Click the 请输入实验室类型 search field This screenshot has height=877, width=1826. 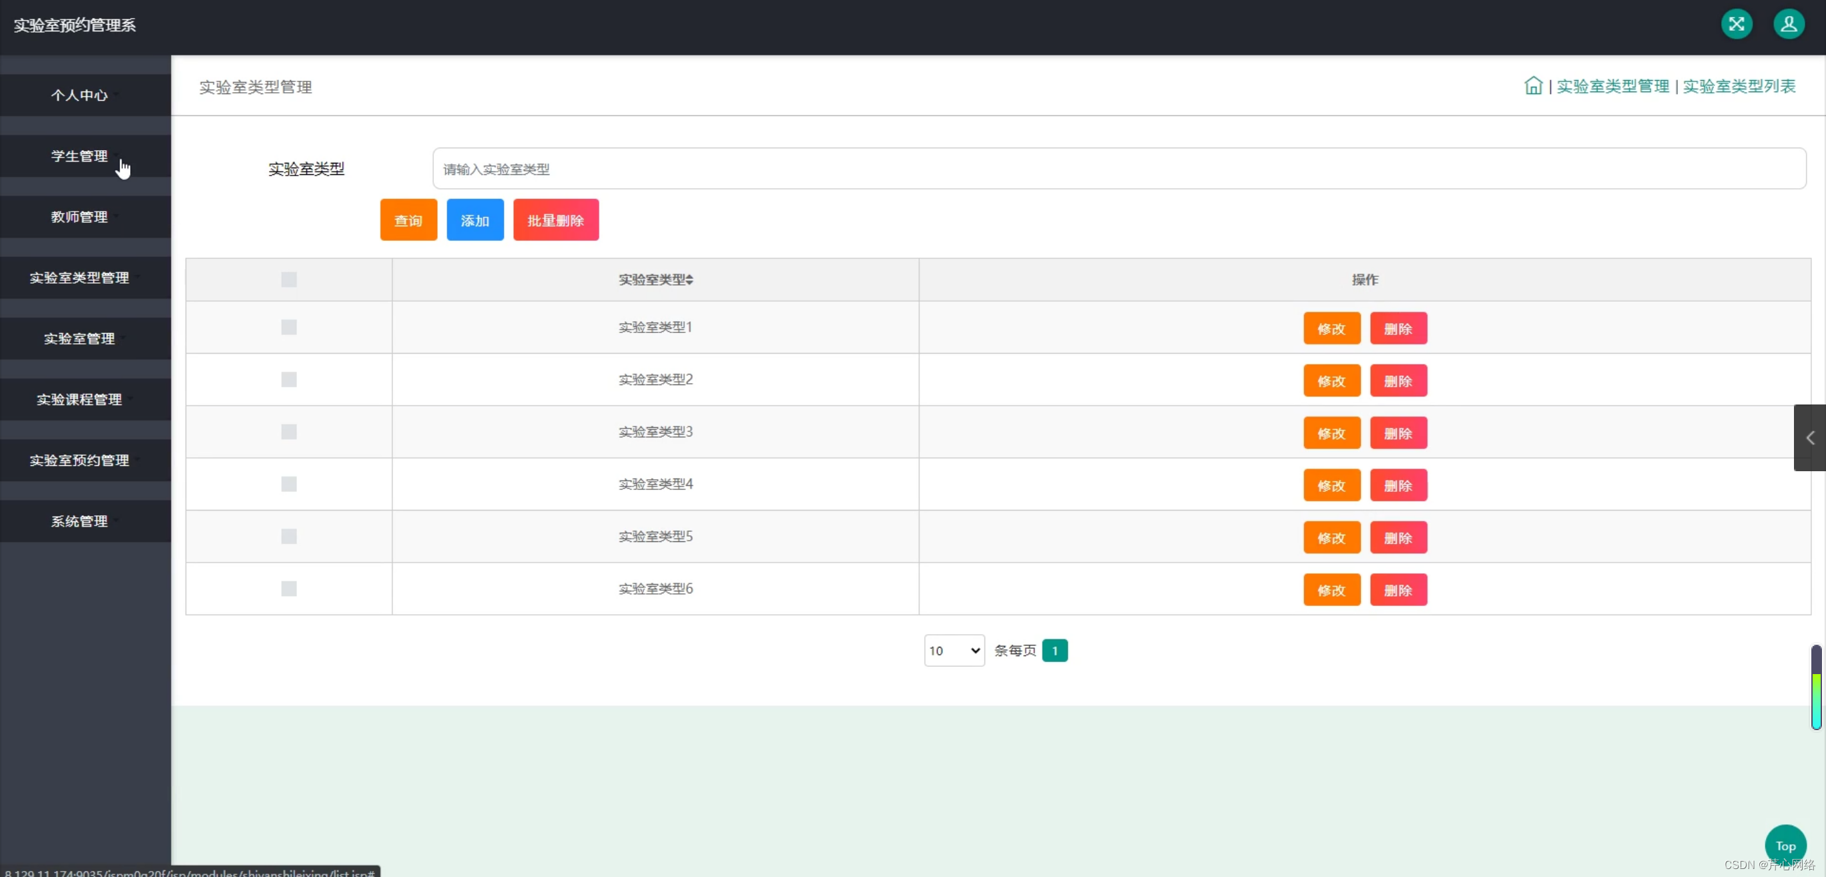[x=1119, y=169]
